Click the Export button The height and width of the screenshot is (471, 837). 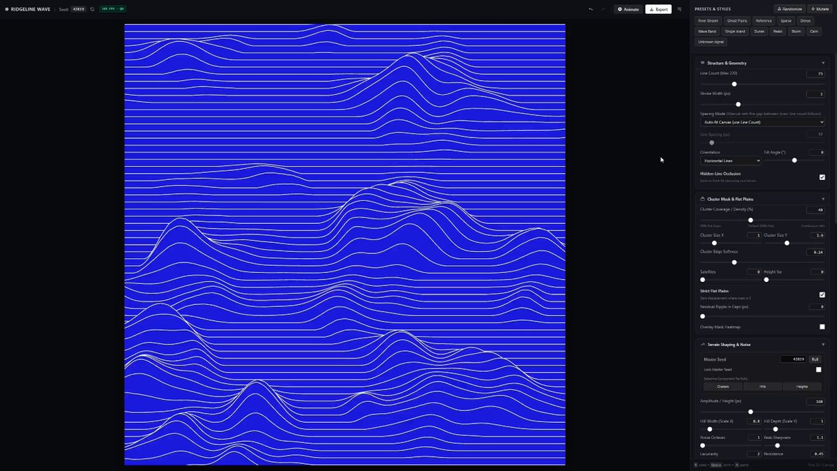click(658, 9)
